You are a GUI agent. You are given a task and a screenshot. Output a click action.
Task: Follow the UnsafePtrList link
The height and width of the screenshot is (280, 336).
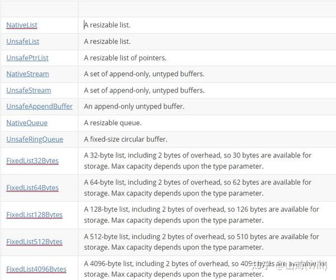point(27,58)
